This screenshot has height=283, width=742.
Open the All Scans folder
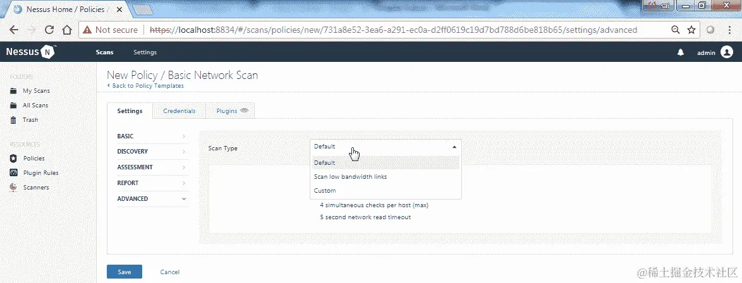[35, 105]
